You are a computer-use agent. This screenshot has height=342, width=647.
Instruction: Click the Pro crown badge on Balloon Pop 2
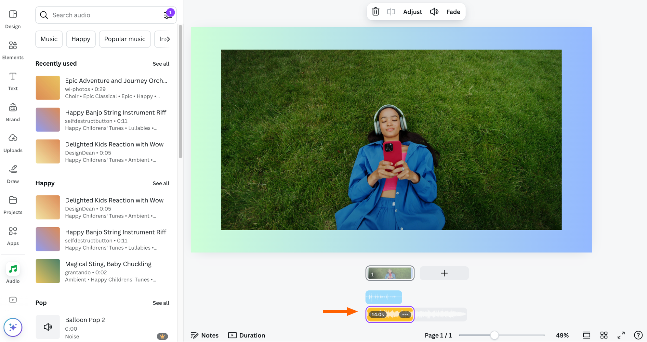click(162, 336)
